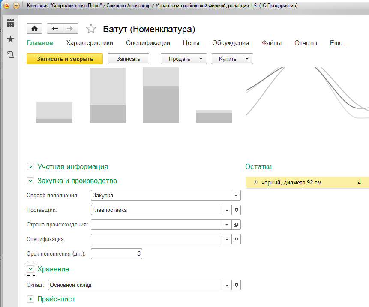
Task: Click the Записать и закрыть button
Action: 65,59
